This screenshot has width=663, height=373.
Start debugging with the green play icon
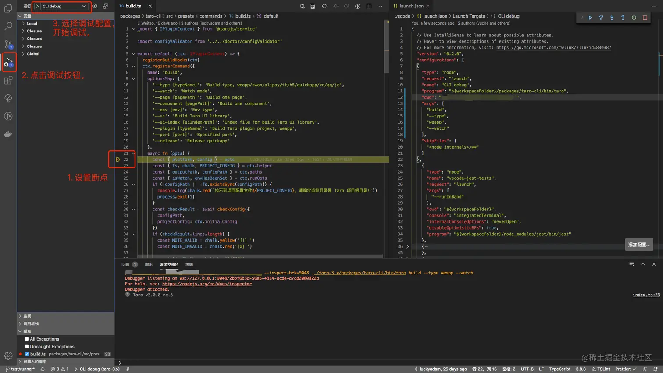[37, 6]
